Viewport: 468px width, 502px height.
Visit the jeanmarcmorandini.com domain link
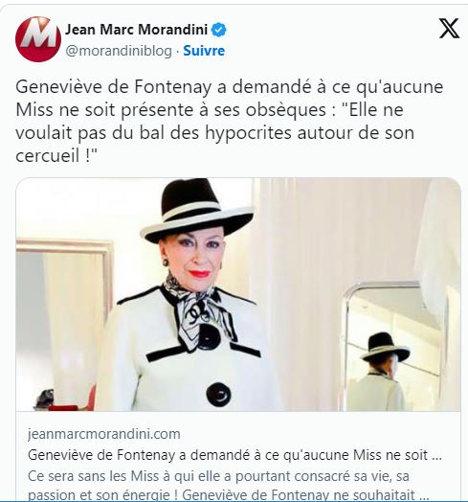[x=104, y=434]
